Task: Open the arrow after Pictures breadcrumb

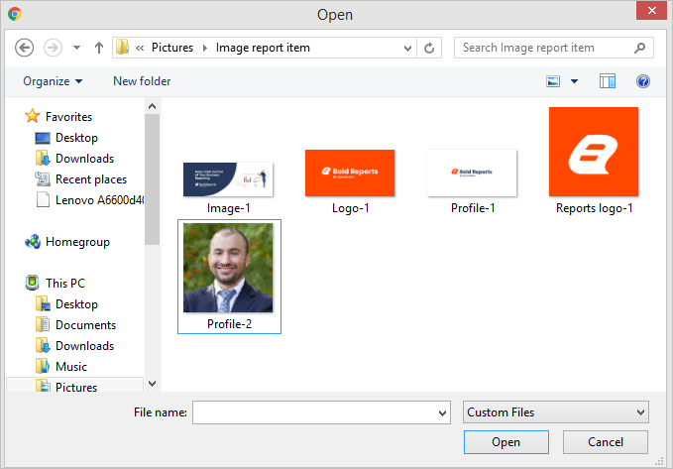Action: click(x=205, y=48)
